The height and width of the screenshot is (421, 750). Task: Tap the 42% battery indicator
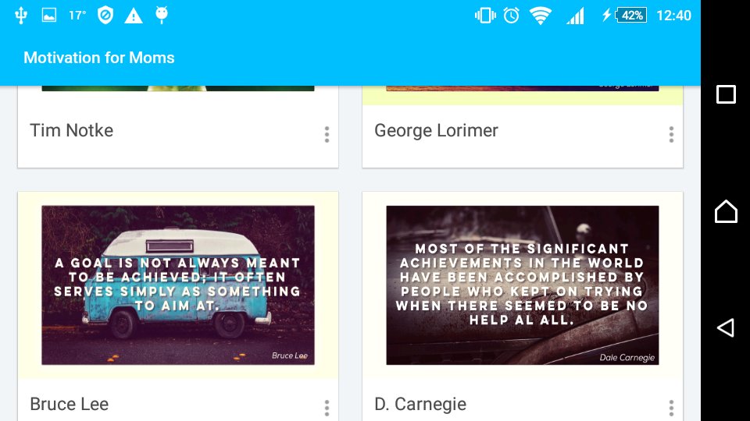631,16
